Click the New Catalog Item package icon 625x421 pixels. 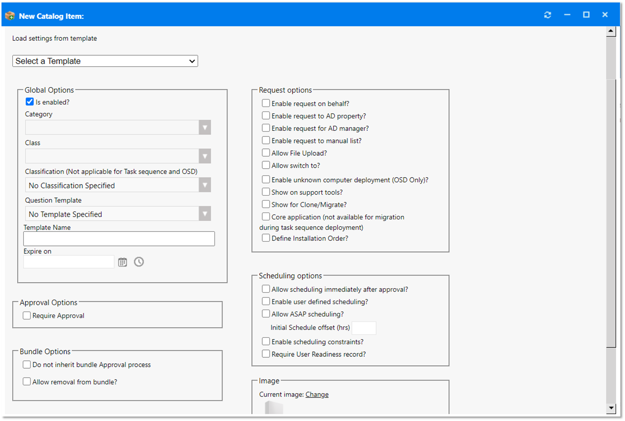pyautogui.click(x=9, y=16)
